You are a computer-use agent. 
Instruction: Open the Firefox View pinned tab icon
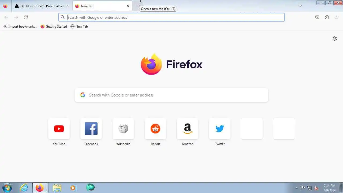pos(5,6)
